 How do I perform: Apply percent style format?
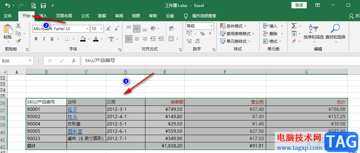click(x=202, y=34)
